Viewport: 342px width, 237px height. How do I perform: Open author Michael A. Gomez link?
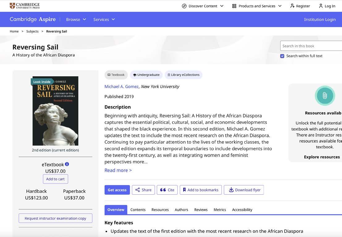click(x=121, y=86)
